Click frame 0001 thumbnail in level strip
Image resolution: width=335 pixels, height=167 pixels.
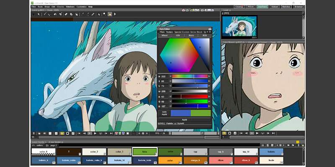239,26
